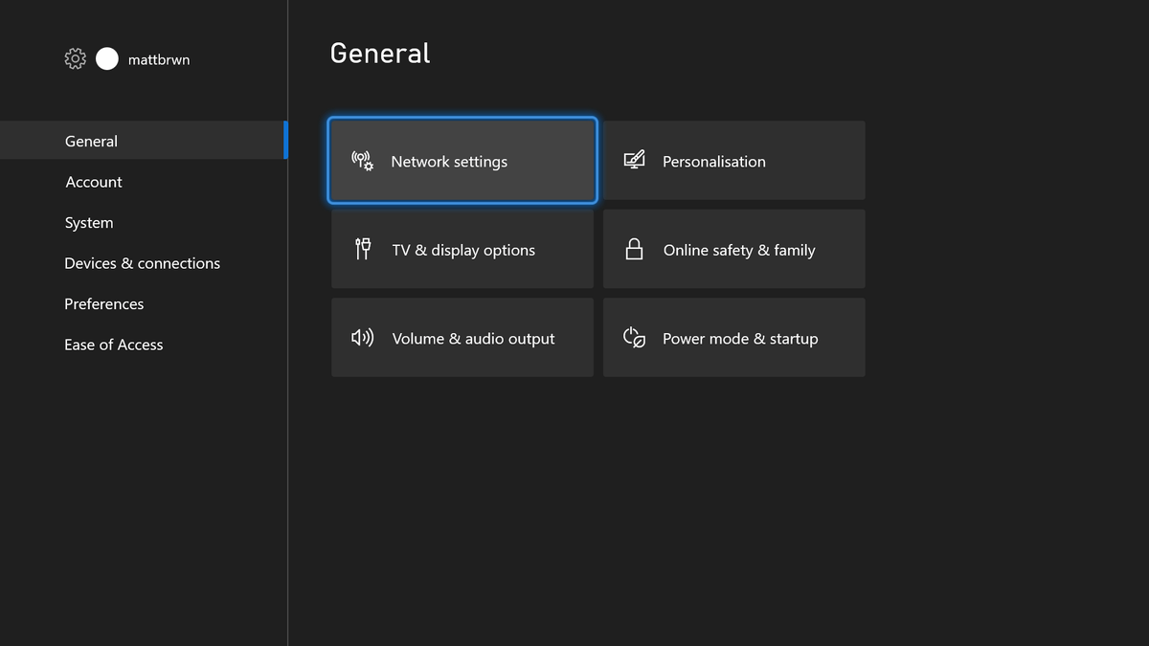The height and width of the screenshot is (646, 1149).
Task: Click the mattbrwn username label
Action: coord(159,58)
